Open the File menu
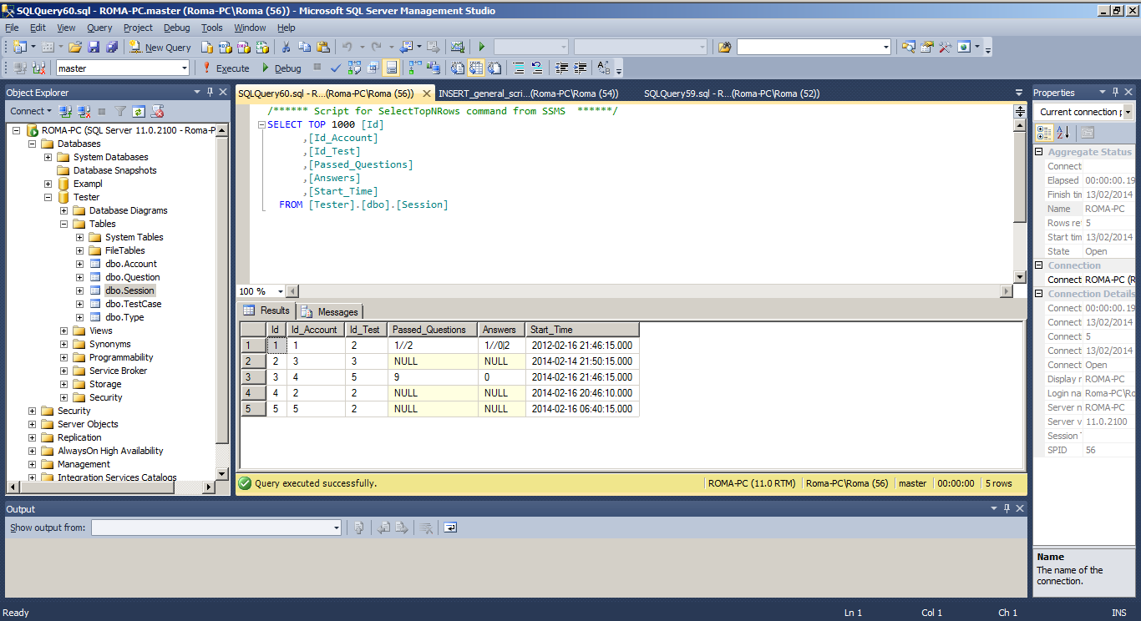Screen dimensions: 1141x621 (x=12, y=28)
